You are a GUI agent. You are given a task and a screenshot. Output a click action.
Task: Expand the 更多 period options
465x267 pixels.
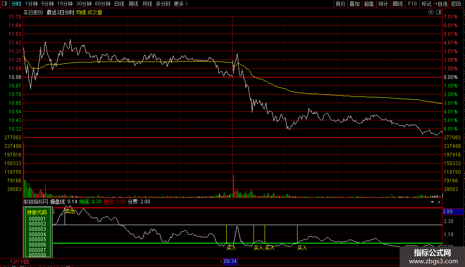click(x=181, y=4)
